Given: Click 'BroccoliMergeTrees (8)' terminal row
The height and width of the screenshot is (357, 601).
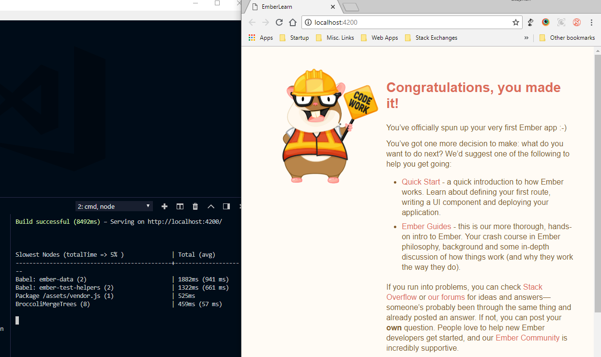Looking at the screenshot, I should coord(53,304).
